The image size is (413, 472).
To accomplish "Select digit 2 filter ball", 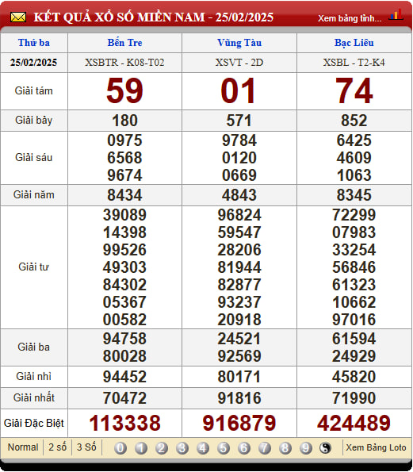I will point(162,448).
